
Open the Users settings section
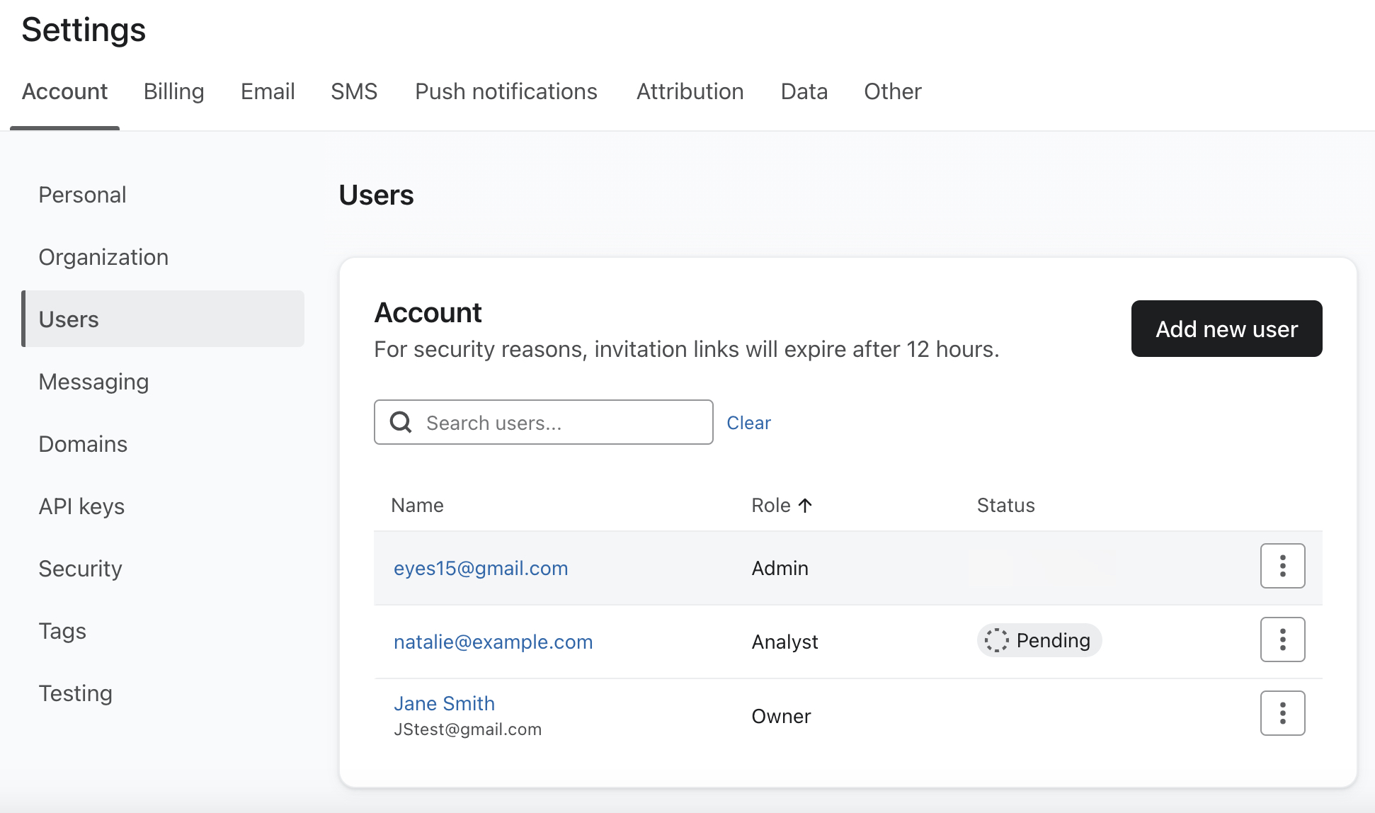[68, 319]
